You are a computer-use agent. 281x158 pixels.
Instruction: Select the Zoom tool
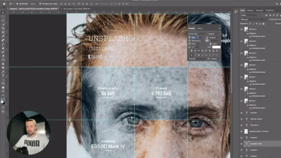coord(3,91)
